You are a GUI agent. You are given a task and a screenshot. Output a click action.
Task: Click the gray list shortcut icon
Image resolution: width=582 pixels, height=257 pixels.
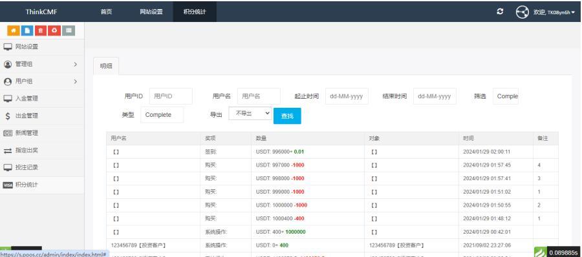coord(69,31)
